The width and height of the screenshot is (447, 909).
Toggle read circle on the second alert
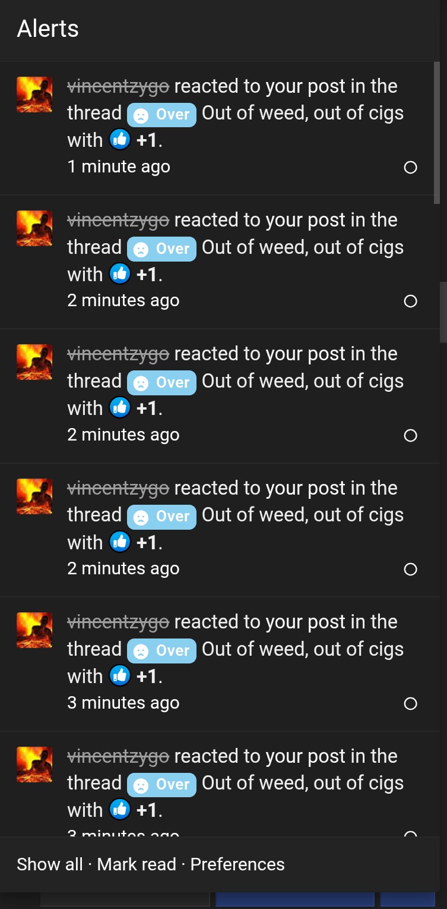click(410, 301)
